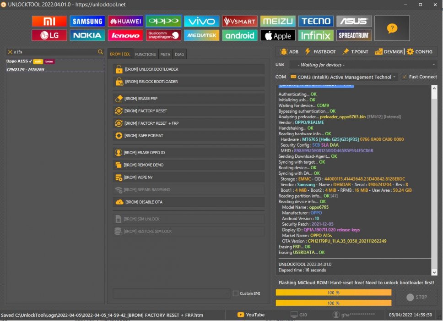Select the OPPO brand logo

[x=163, y=21]
